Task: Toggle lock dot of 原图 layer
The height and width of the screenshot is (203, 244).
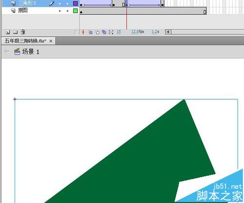Action: pos(67,11)
